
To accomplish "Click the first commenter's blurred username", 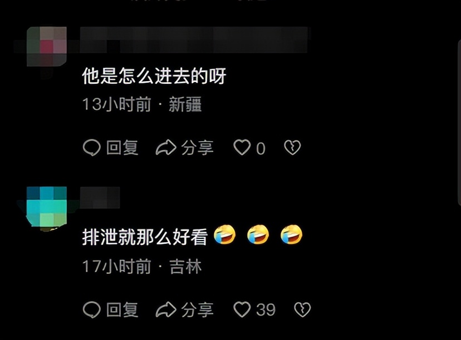I will [194, 39].
